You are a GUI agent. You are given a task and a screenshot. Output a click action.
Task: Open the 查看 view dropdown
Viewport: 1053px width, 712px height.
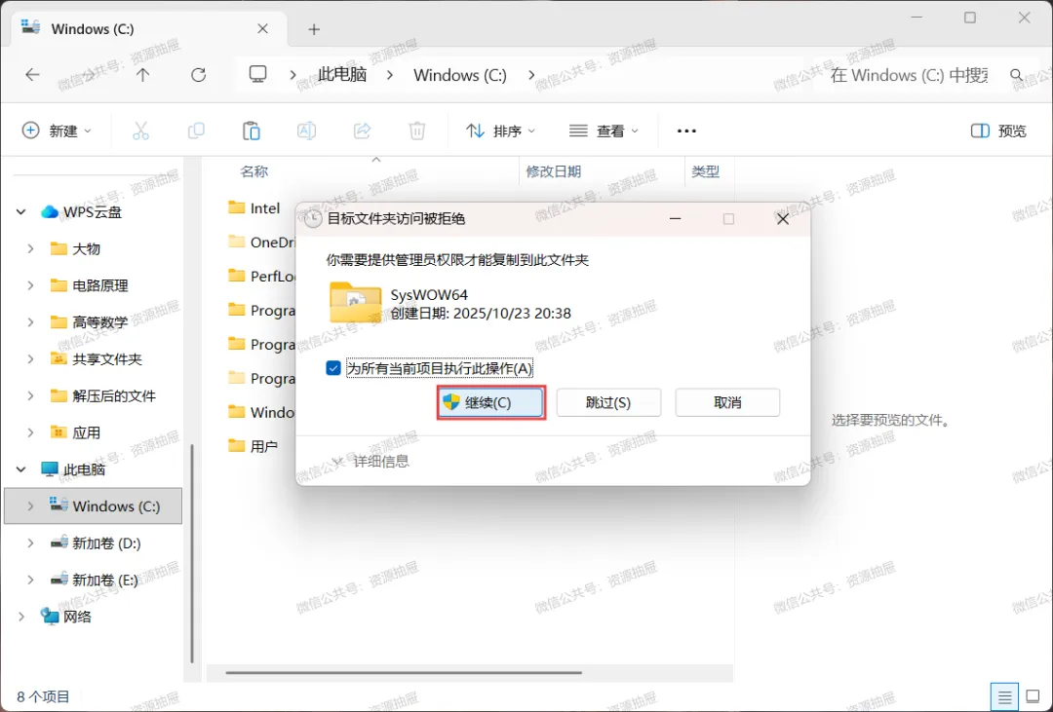pos(604,131)
